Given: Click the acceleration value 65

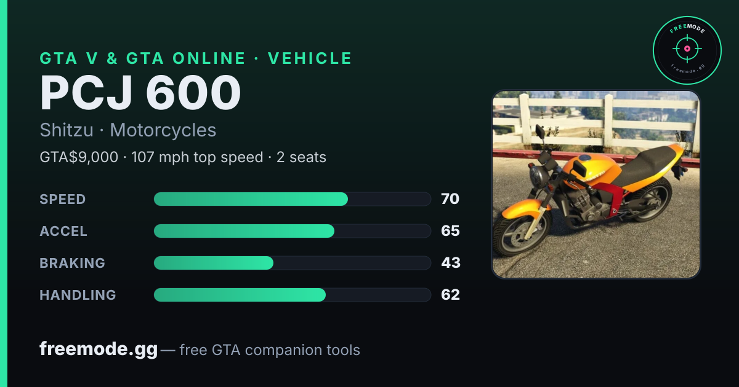Looking at the screenshot, I should click(x=450, y=231).
